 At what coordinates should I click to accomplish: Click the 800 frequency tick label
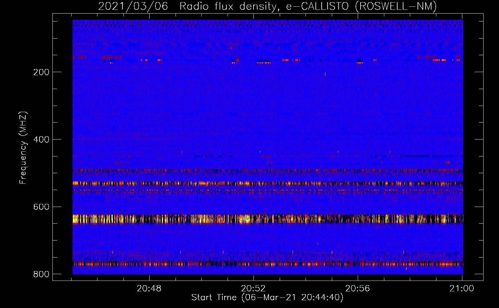41,274
